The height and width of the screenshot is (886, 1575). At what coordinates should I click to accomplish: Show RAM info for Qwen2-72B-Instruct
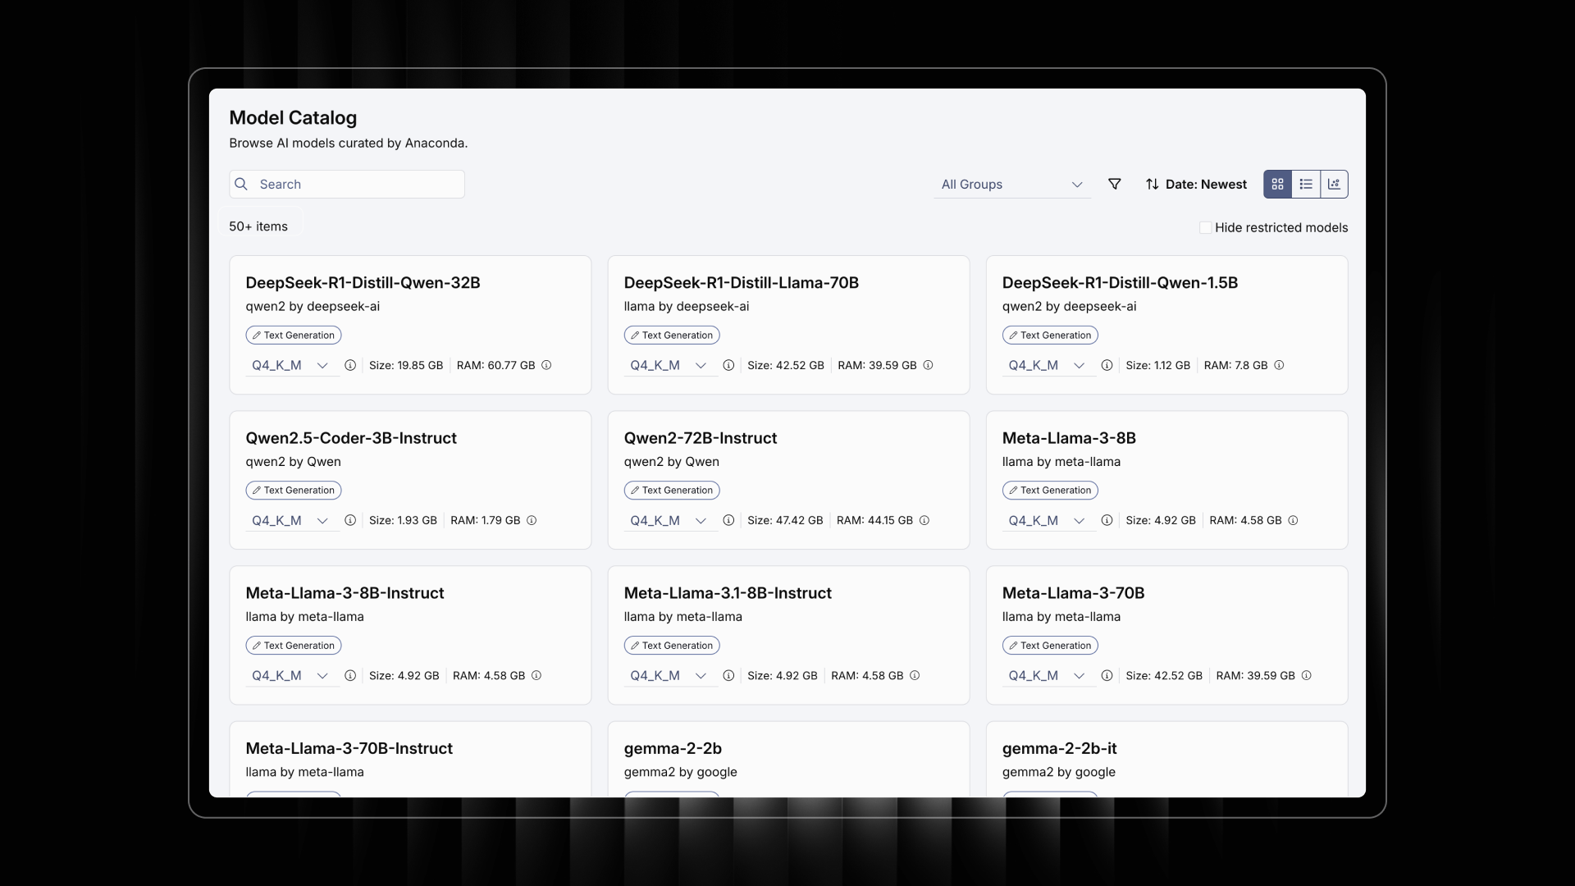click(924, 520)
